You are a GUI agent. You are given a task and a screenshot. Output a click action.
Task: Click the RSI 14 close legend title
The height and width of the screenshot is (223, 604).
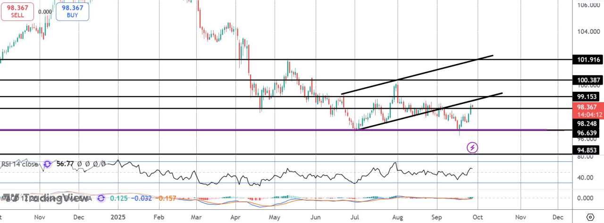tap(21, 164)
